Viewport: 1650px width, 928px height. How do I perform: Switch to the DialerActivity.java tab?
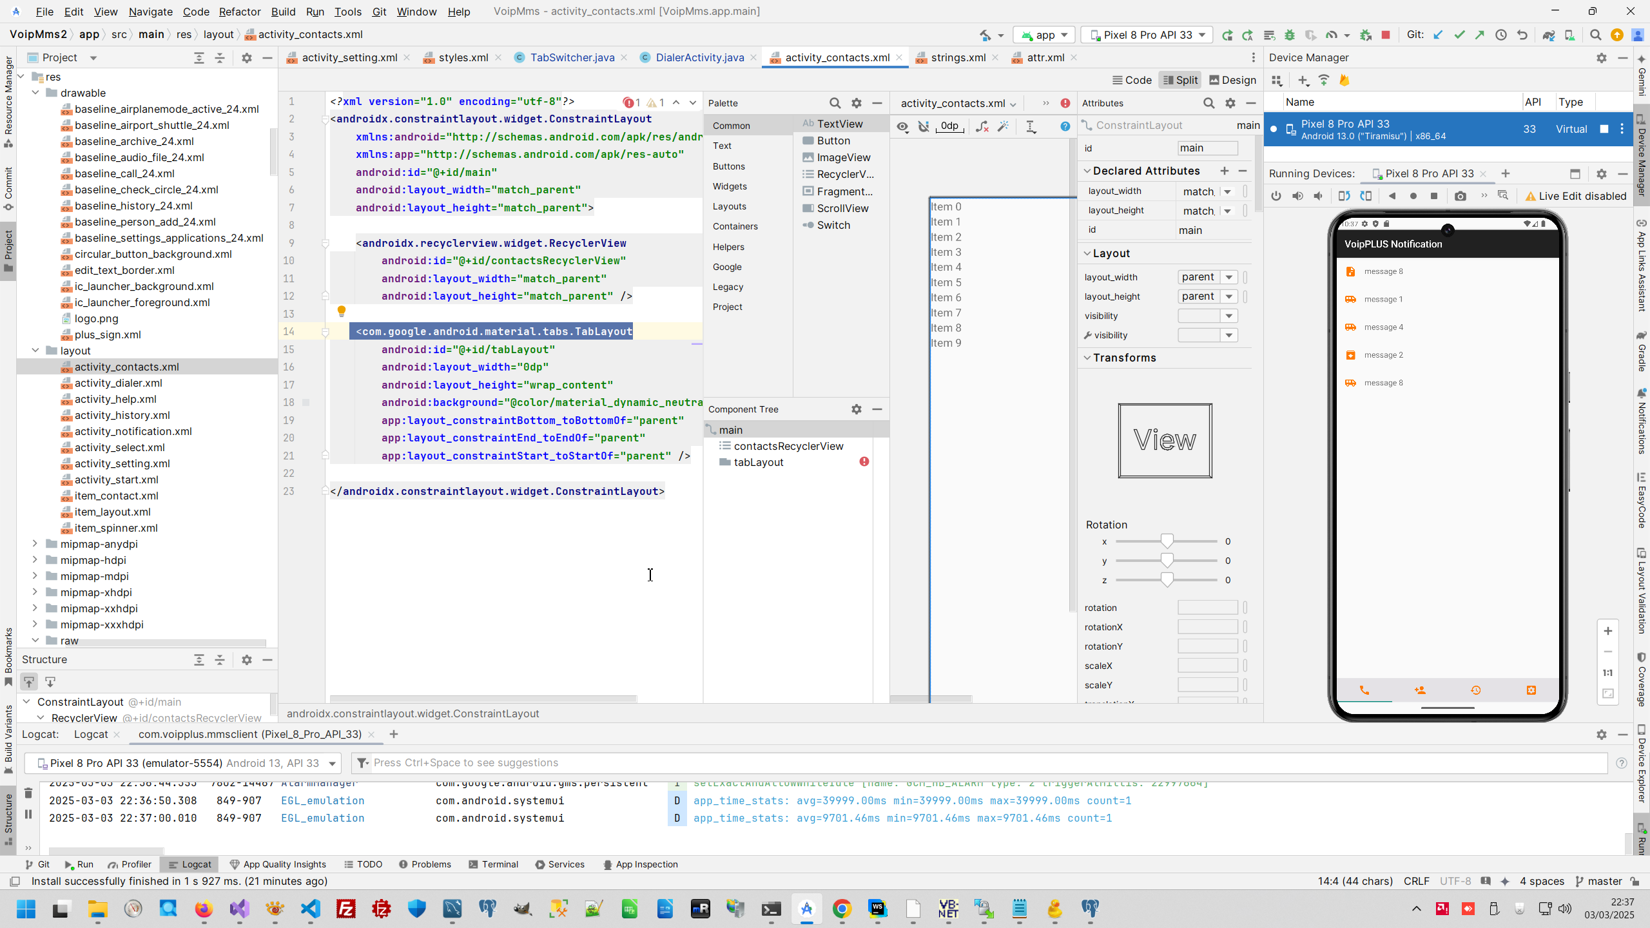(x=699, y=57)
